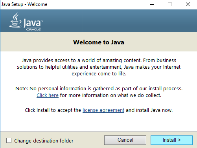Click the 'and install Java now.' text
The image size is (197, 148).
[149, 110]
